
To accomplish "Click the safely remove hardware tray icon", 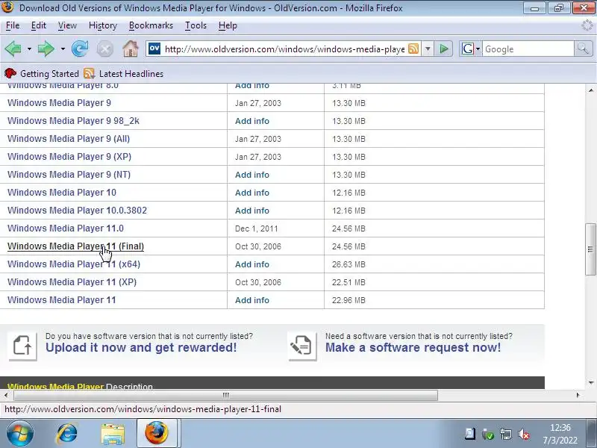I will [488, 434].
